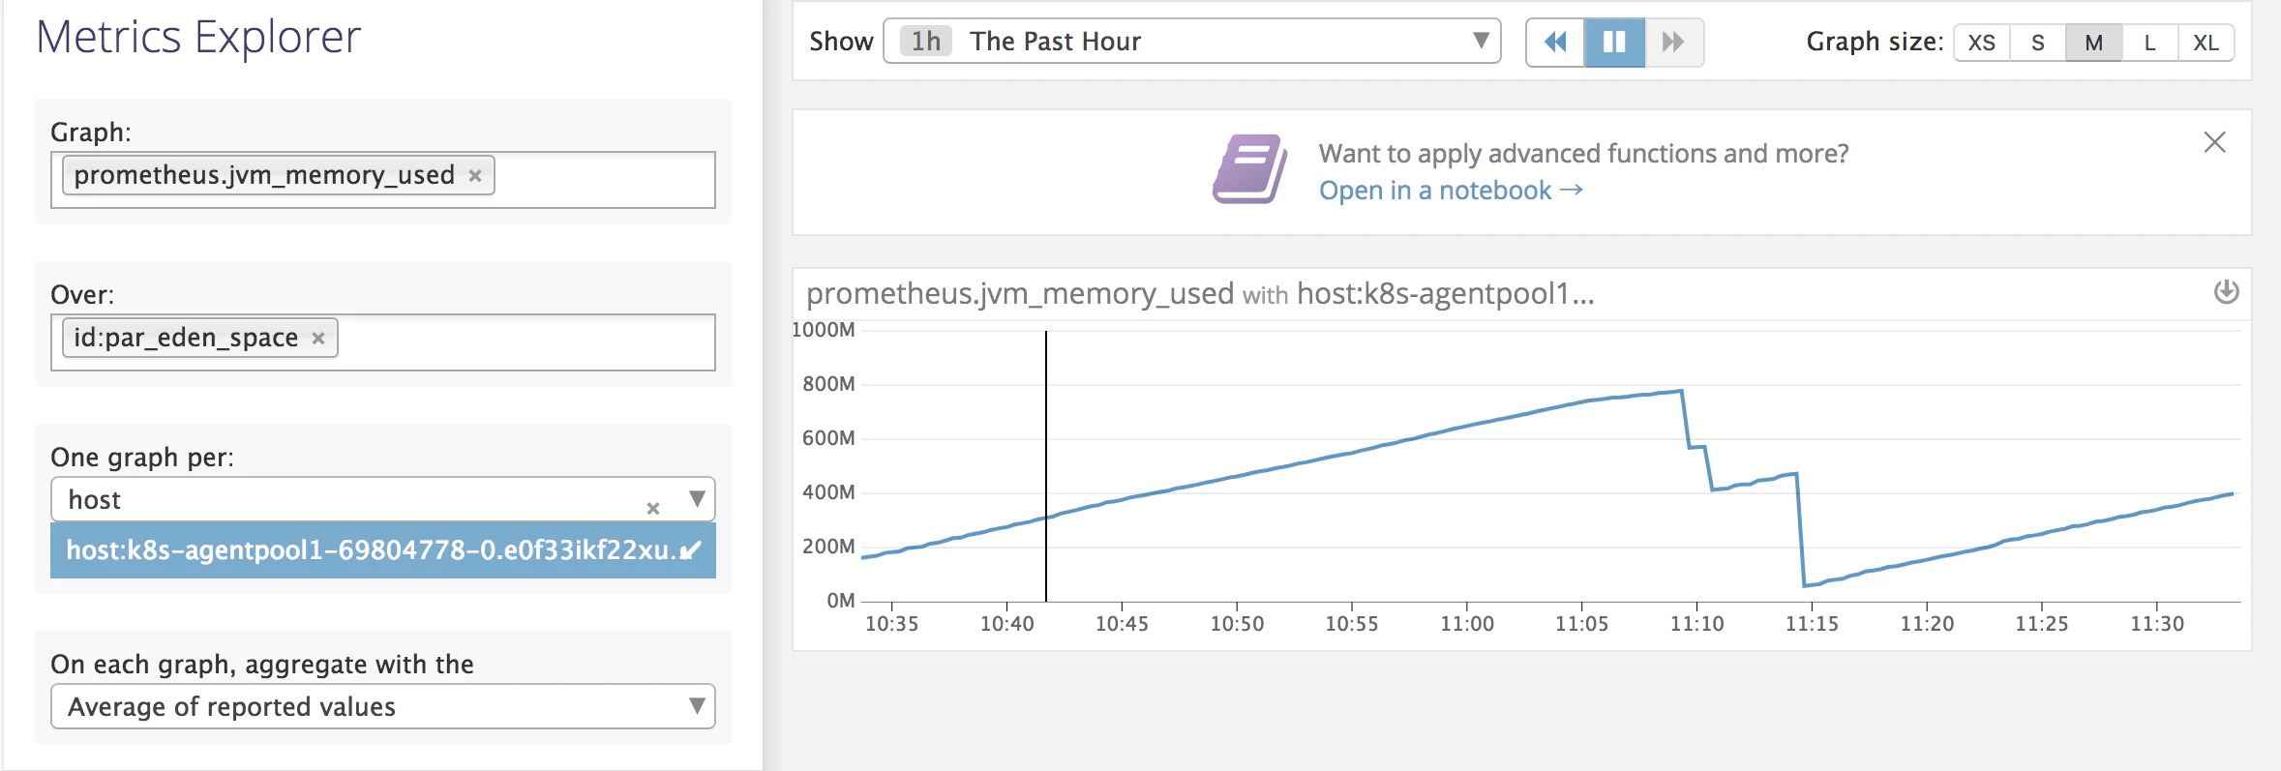Set graph size to XS
The width and height of the screenshot is (2281, 771).
[1982, 43]
